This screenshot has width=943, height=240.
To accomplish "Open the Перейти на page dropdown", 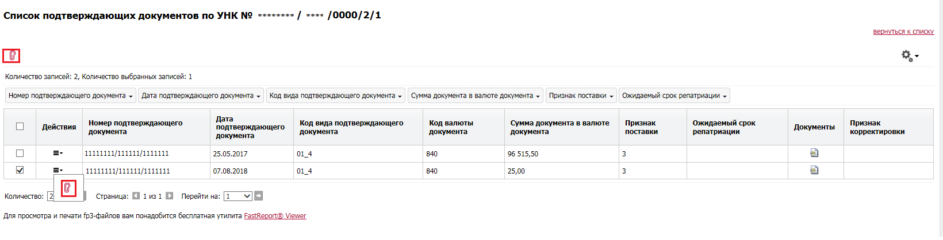I will tap(238, 196).
